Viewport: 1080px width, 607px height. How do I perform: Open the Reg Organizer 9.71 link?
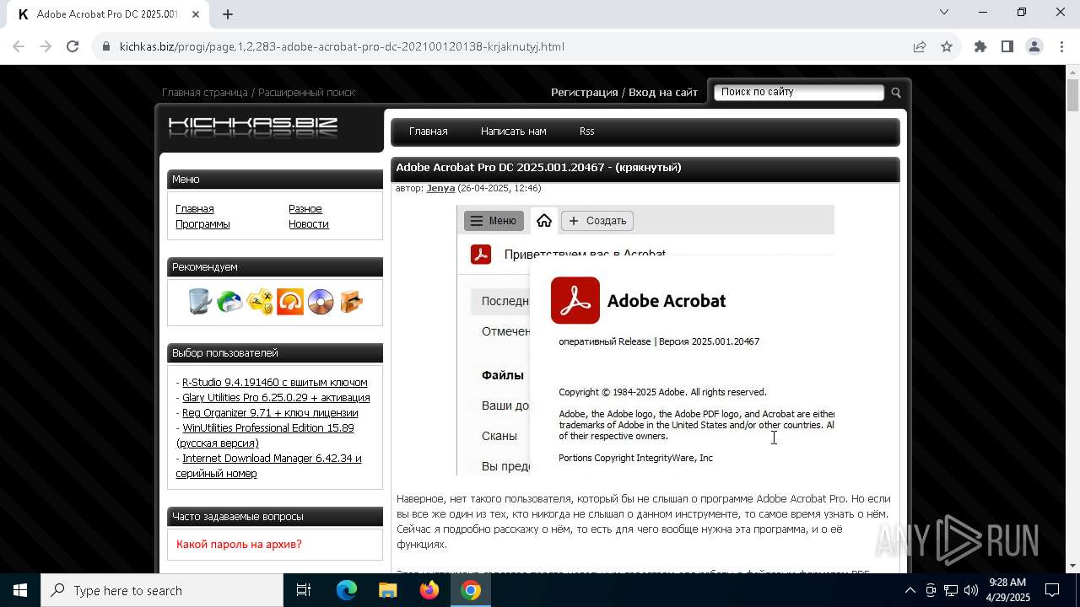tap(270, 413)
